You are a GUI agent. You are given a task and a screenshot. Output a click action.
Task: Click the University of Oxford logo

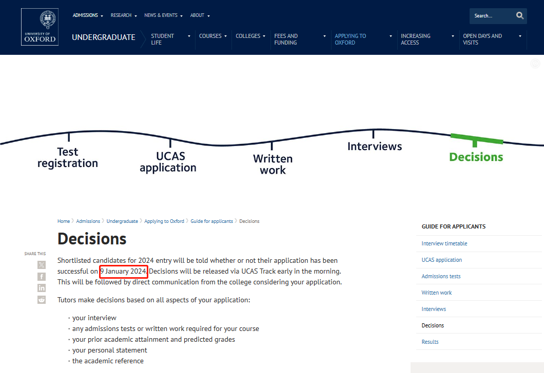pyautogui.click(x=40, y=27)
